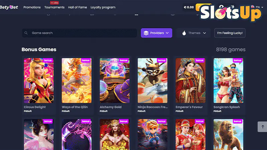Click the Alchemy Gold title text
Image resolution: width=267 pixels, height=150 pixels.
(x=111, y=107)
